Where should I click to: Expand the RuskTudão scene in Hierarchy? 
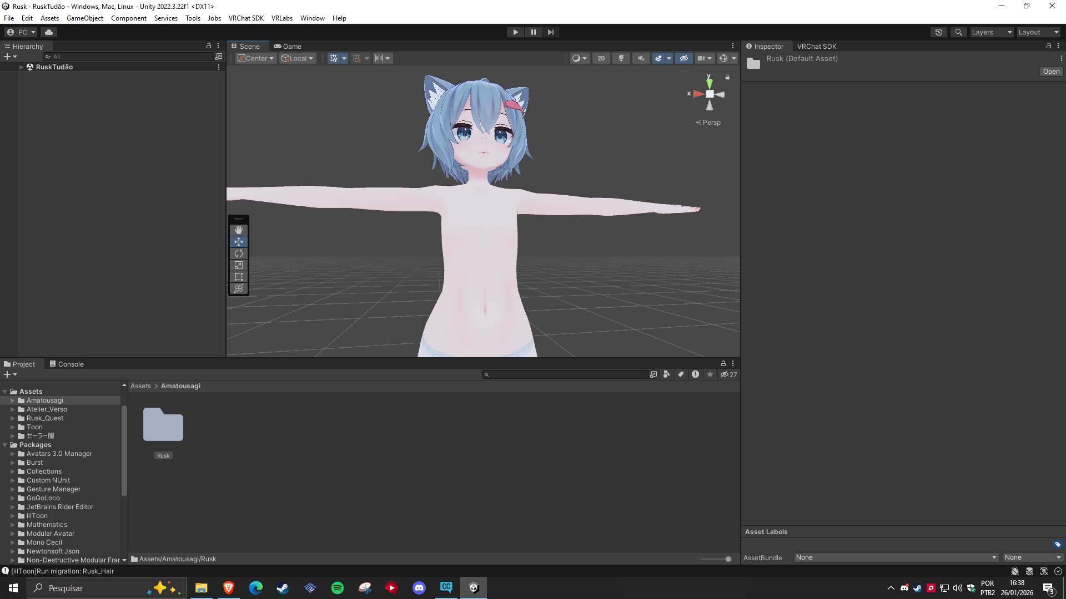[x=22, y=67]
